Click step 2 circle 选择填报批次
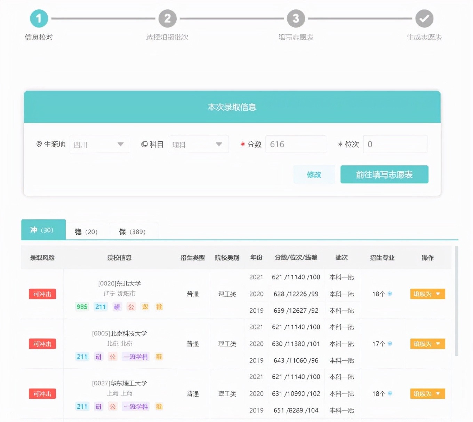The width and height of the screenshot is (473, 422). [167, 18]
